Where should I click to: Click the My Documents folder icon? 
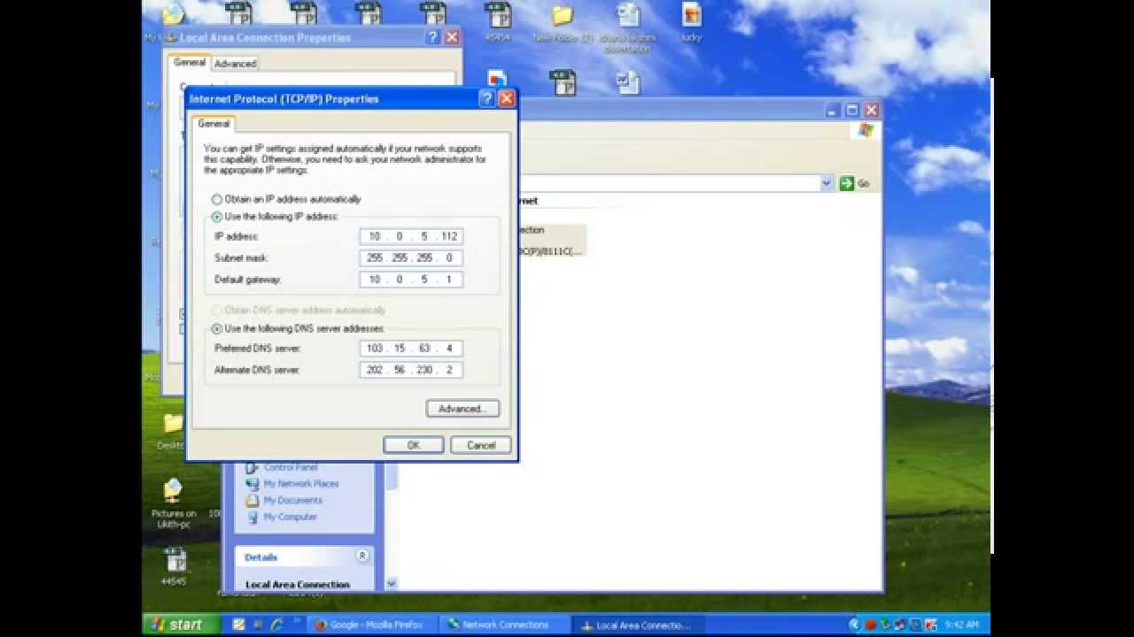[252, 501]
